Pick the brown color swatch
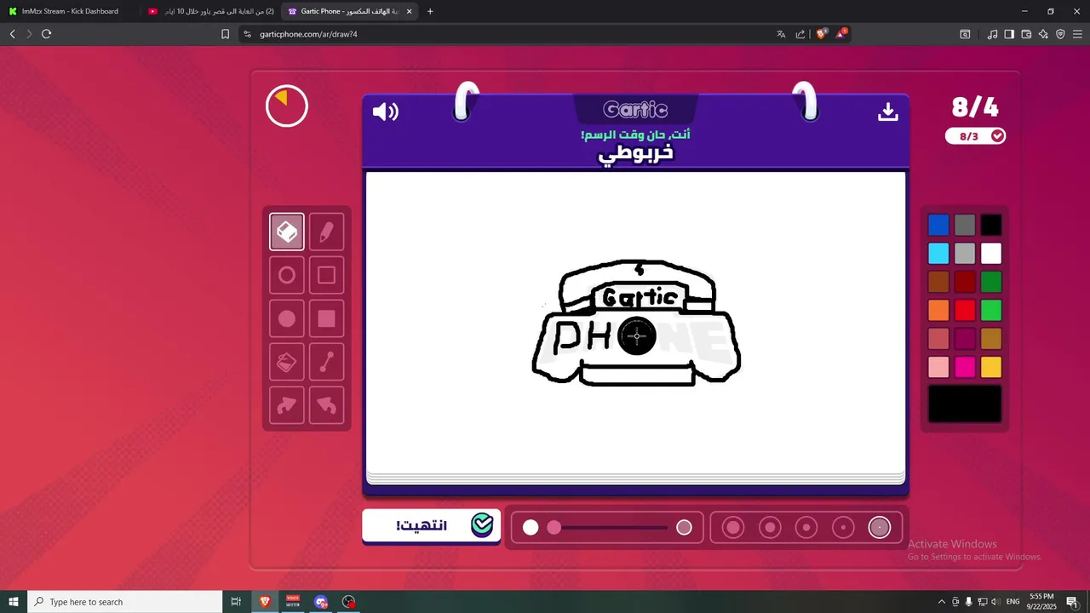This screenshot has width=1090, height=613. click(x=938, y=282)
